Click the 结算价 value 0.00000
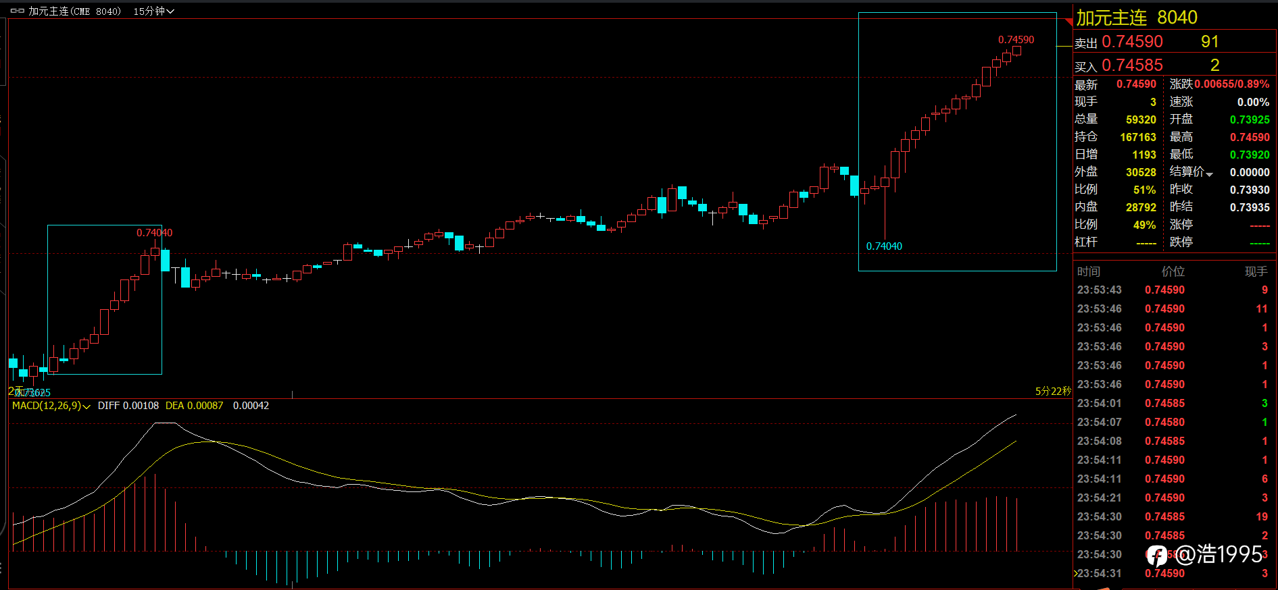The image size is (1278, 590). [x=1250, y=172]
